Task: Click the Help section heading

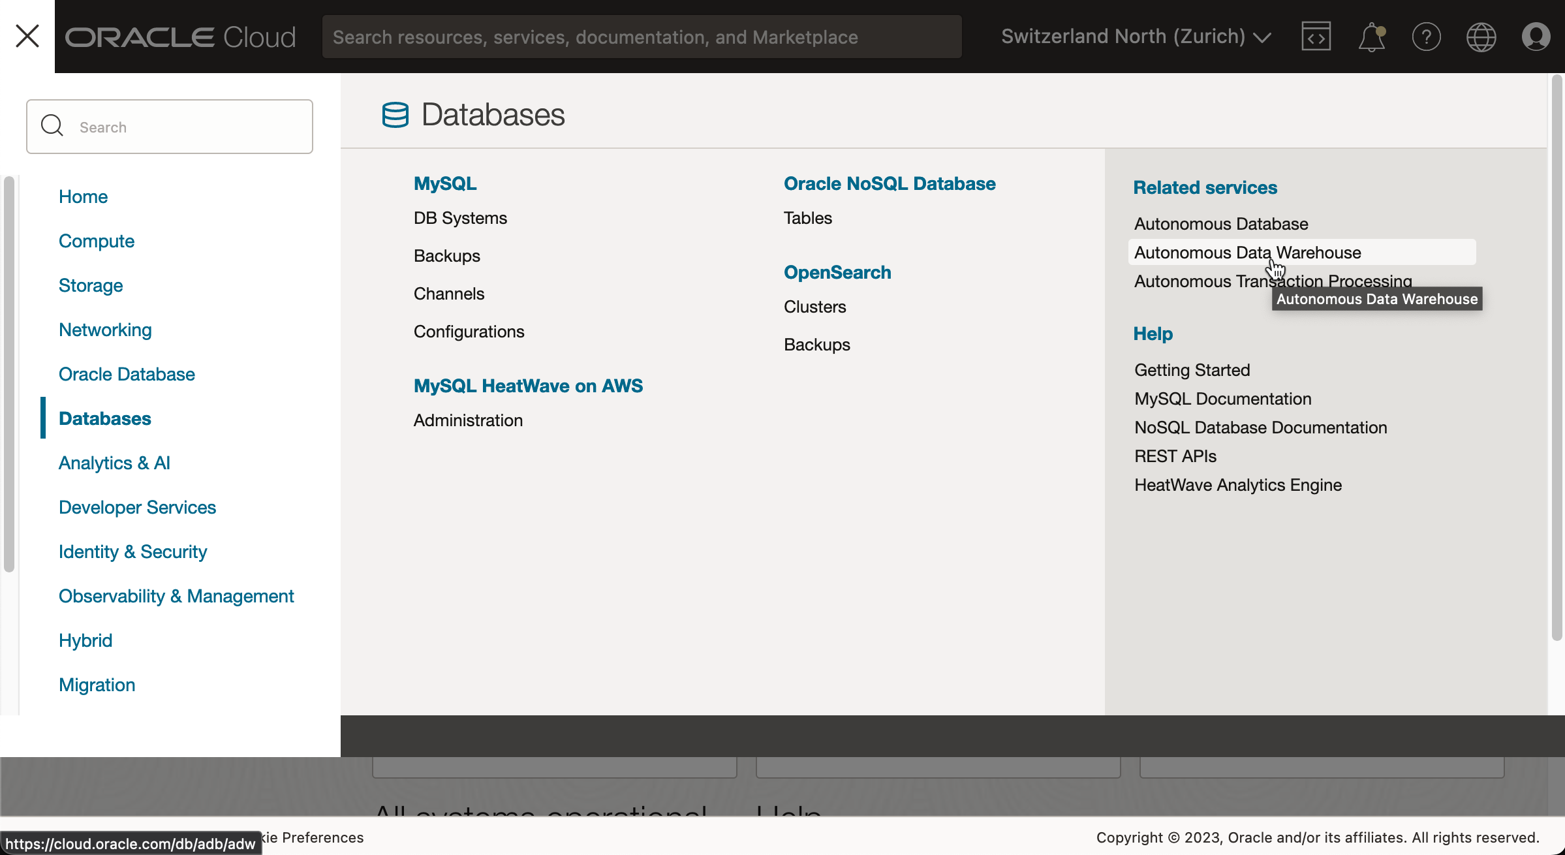Action: (x=1153, y=334)
